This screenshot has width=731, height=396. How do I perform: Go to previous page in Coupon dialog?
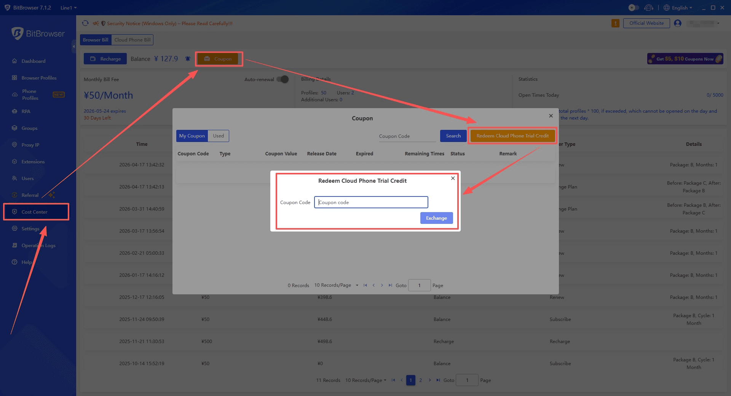(x=373, y=285)
